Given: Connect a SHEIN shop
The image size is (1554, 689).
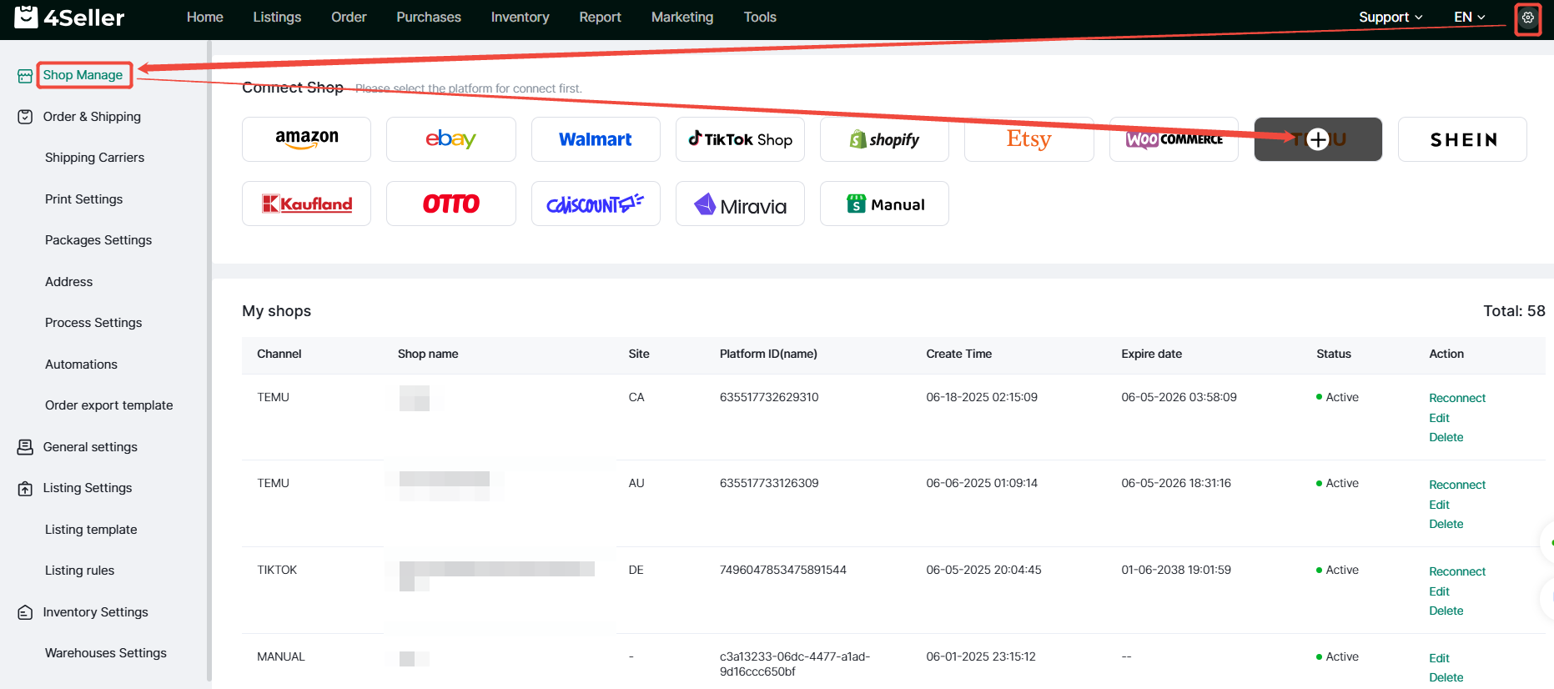Looking at the screenshot, I should pyautogui.click(x=1462, y=139).
